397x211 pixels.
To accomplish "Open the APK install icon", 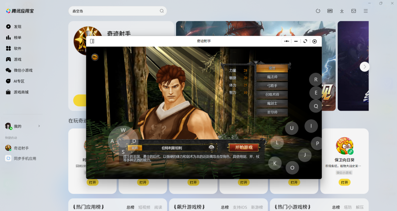I will click(x=330, y=11).
